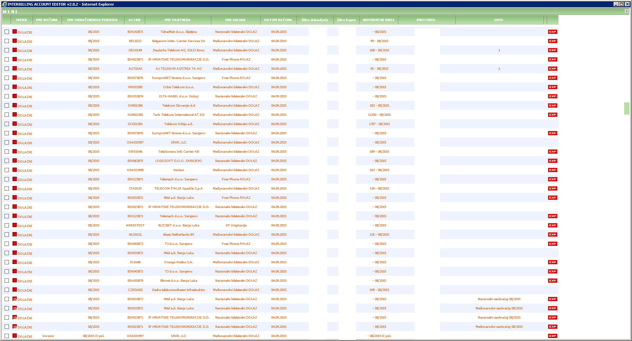Click the document icon in HRVATSKE Nacionalni saobraćaj row
The height and width of the screenshot is (341, 632).
coord(14,317)
